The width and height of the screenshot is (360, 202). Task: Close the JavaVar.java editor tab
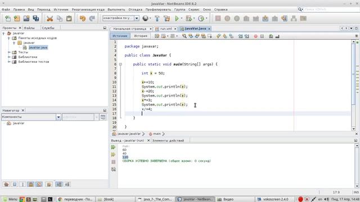click(209, 29)
